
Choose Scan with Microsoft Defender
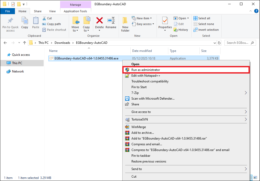[x=186, y=99]
